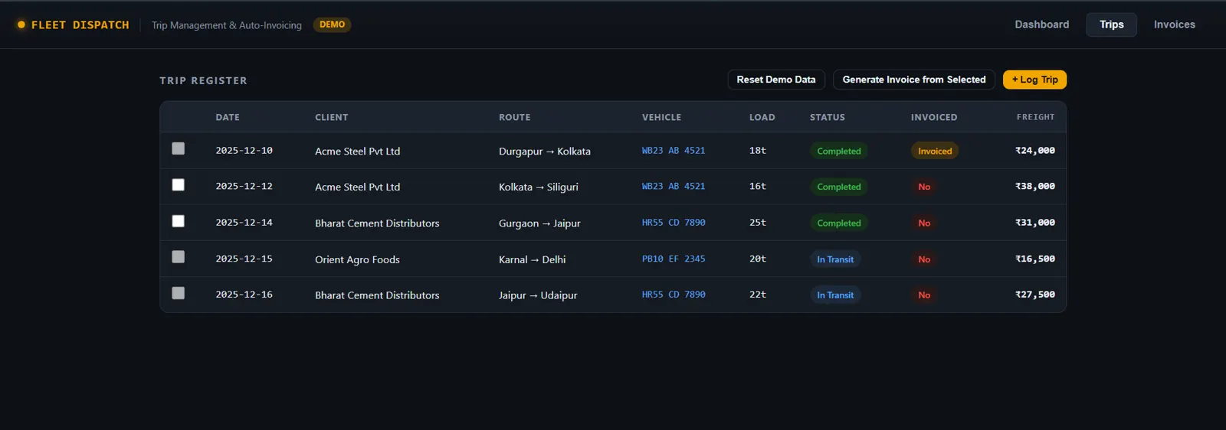Click the date 2025-12-15
This screenshot has height=430, width=1226.
pos(244,259)
